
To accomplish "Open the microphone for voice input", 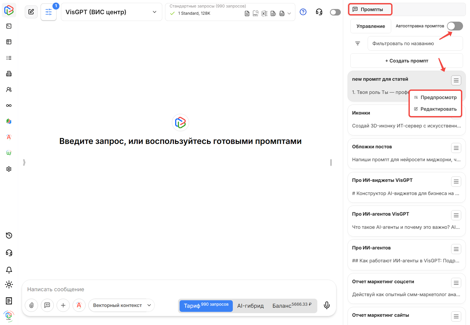I will click(x=327, y=305).
